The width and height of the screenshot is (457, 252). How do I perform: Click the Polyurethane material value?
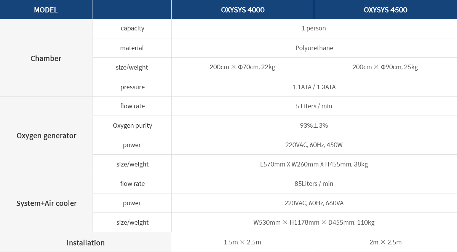[314, 48]
